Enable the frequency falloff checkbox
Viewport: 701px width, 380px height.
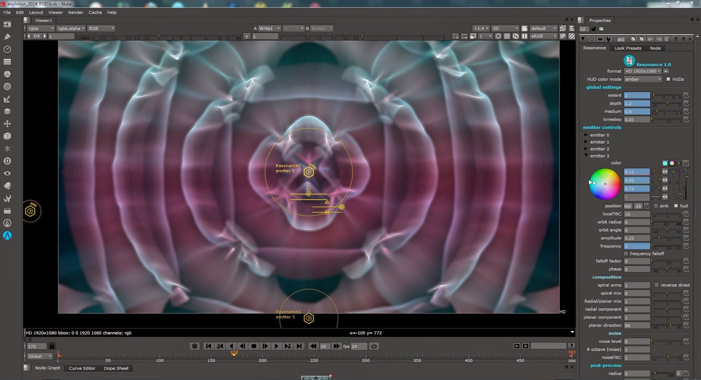pyautogui.click(x=626, y=253)
